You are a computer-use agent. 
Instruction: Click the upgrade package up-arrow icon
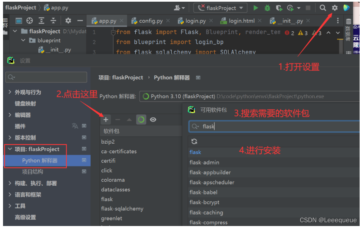(x=129, y=119)
